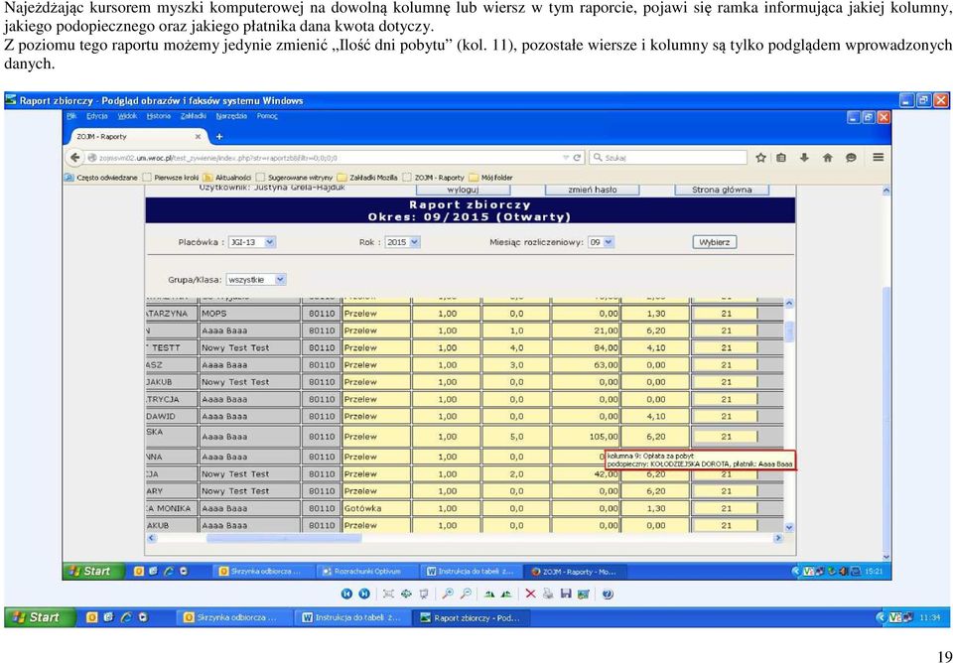Click the Best Fit viewer icon
The image size is (953, 663).
coord(389,594)
